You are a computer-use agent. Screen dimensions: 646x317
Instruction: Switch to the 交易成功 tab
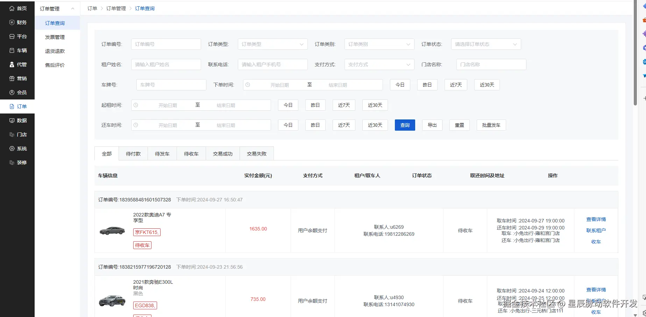point(223,154)
